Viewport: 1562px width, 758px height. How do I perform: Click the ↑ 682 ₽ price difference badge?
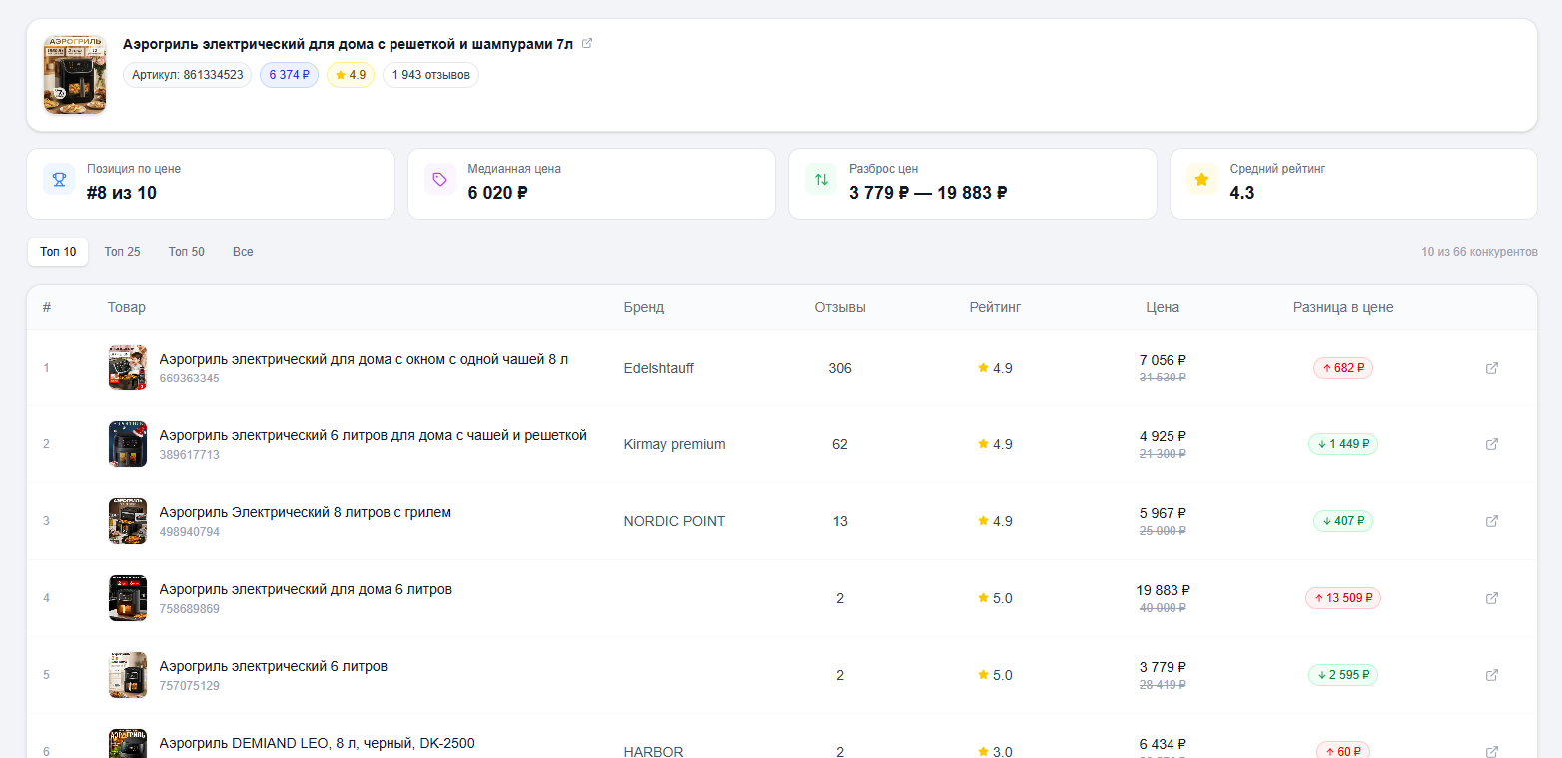point(1343,368)
